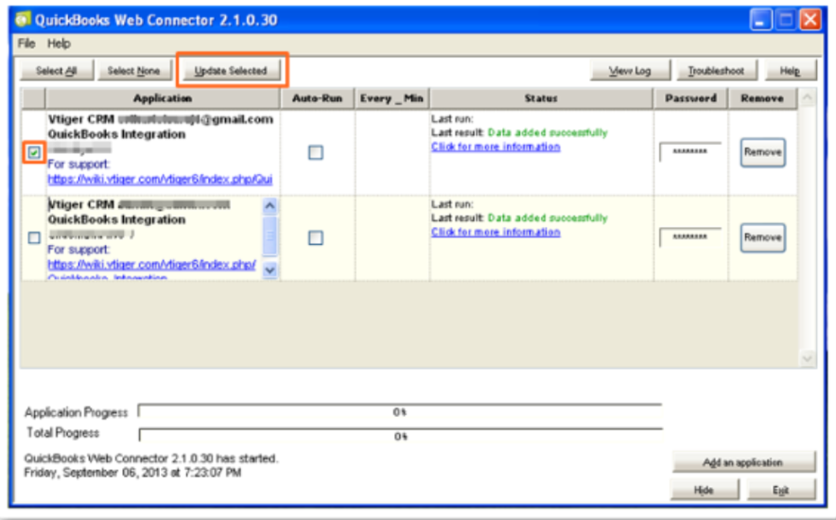Image resolution: width=836 pixels, height=520 pixels.
Task: Click the Application Progress bar
Action: pyautogui.click(x=400, y=412)
